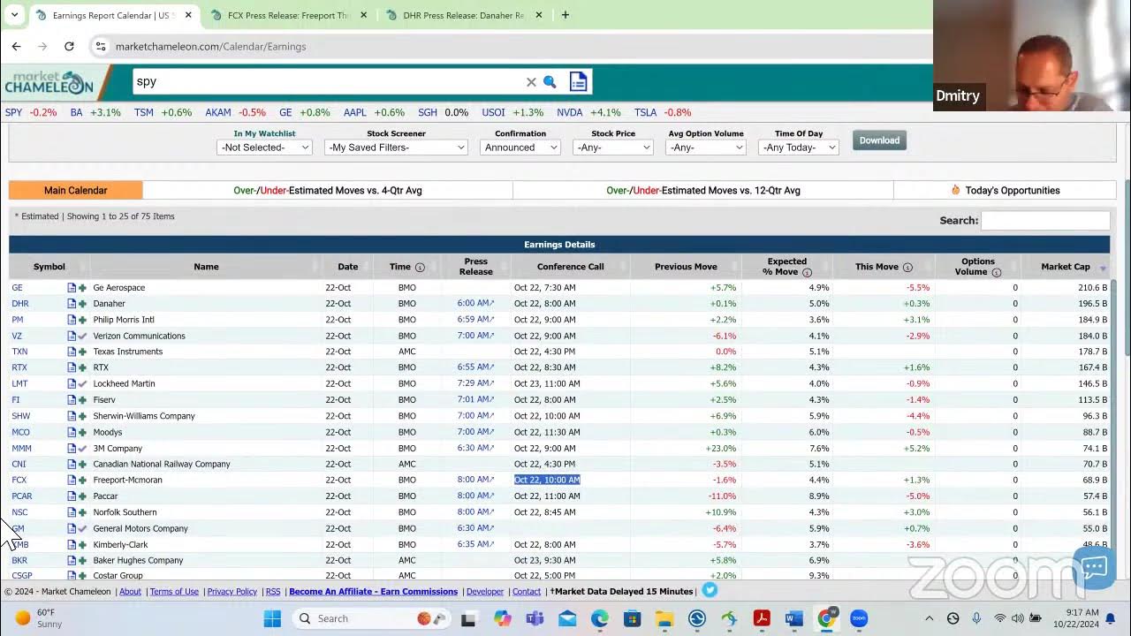The width and height of the screenshot is (1131, 636).
Task: Click the browser address bar
Action: (512, 46)
